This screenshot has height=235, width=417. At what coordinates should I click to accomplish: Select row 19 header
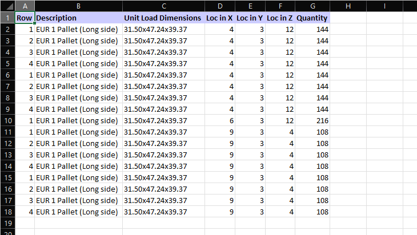tap(8, 224)
